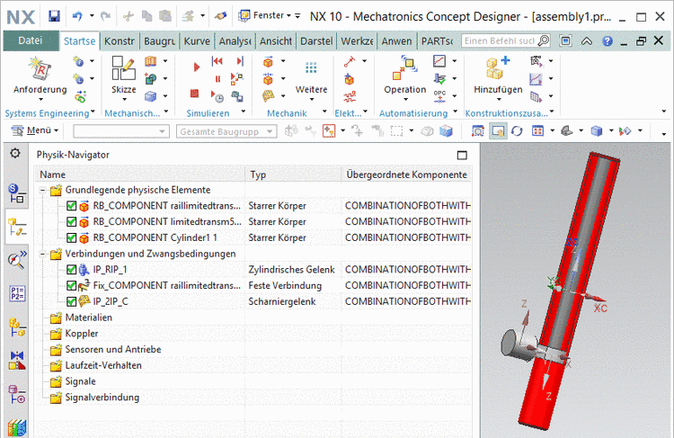The width and height of the screenshot is (674, 438).
Task: Switch to the Analyse ribbon tab
Action: (235, 41)
